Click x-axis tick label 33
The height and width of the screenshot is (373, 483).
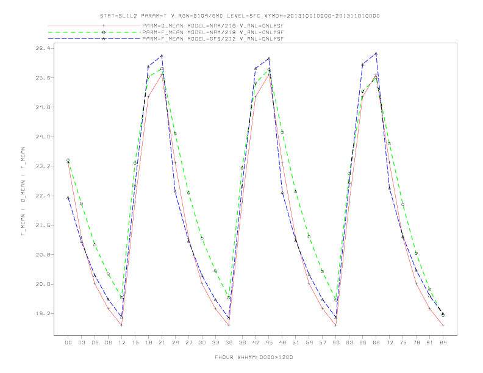(x=215, y=343)
